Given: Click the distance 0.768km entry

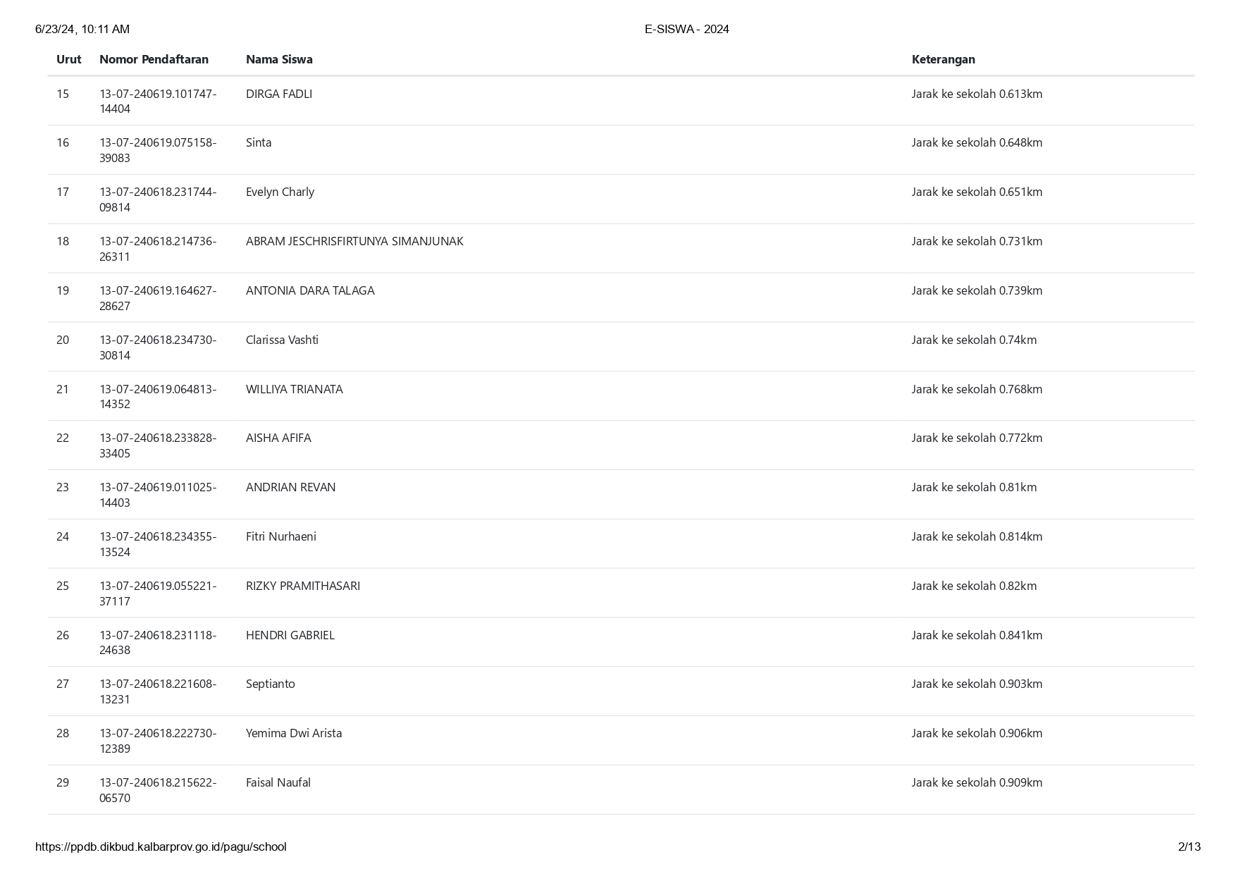Looking at the screenshot, I should point(977,389).
